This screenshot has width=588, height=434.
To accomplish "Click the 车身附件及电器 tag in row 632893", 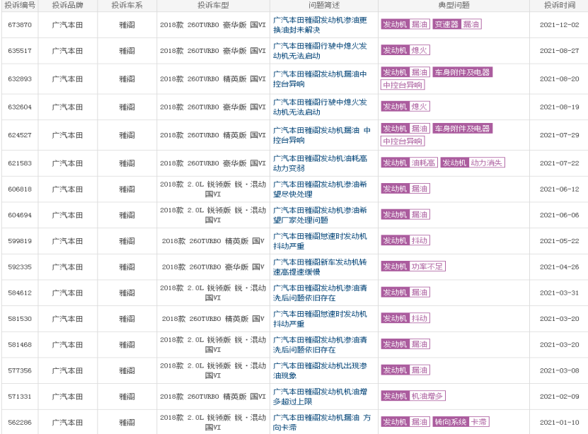I will [x=462, y=72].
